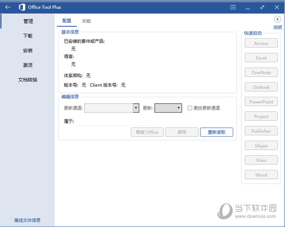Click the 属于 input field
Screen dimensions: 285x227
(x=112, y=122)
